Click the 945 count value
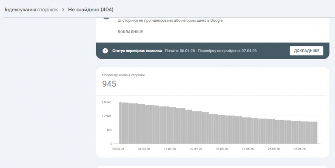Image resolution: width=335 pixels, height=168 pixels. click(109, 84)
